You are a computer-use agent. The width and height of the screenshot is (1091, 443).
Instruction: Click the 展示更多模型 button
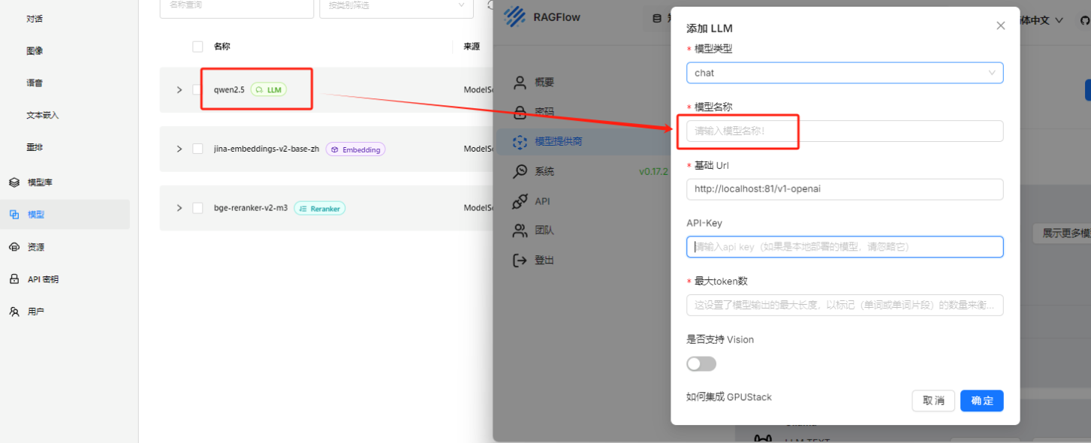[1062, 234]
